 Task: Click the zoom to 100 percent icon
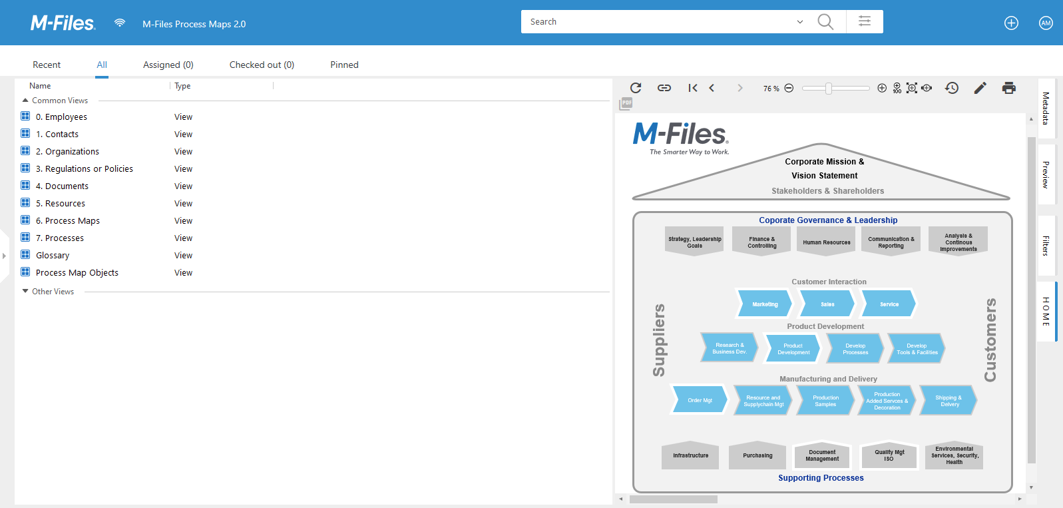pos(897,88)
